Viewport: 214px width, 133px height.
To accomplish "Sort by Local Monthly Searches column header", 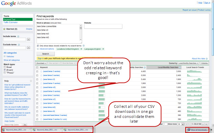I will [168, 68].
